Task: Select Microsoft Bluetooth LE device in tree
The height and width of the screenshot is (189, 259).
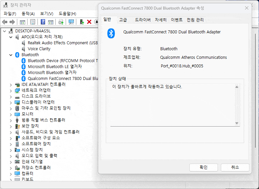Action: point(54,66)
